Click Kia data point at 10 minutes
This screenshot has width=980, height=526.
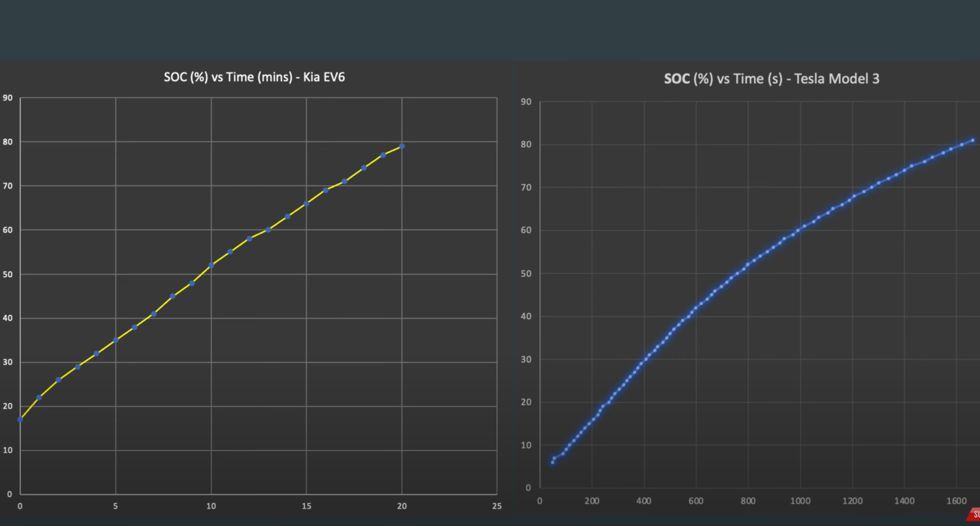click(x=211, y=266)
